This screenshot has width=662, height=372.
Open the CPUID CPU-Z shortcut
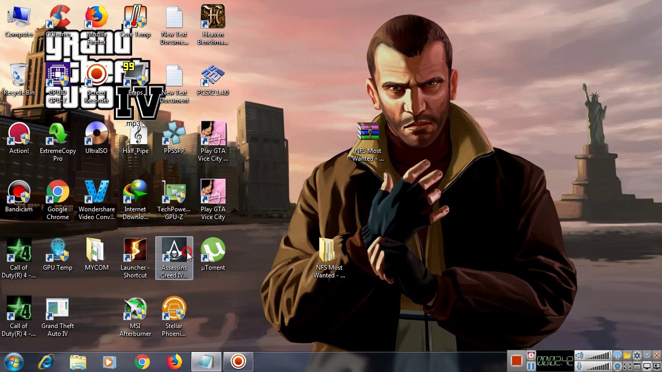pos(58,84)
